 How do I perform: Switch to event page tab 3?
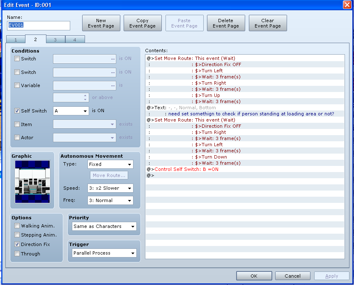[55, 40]
